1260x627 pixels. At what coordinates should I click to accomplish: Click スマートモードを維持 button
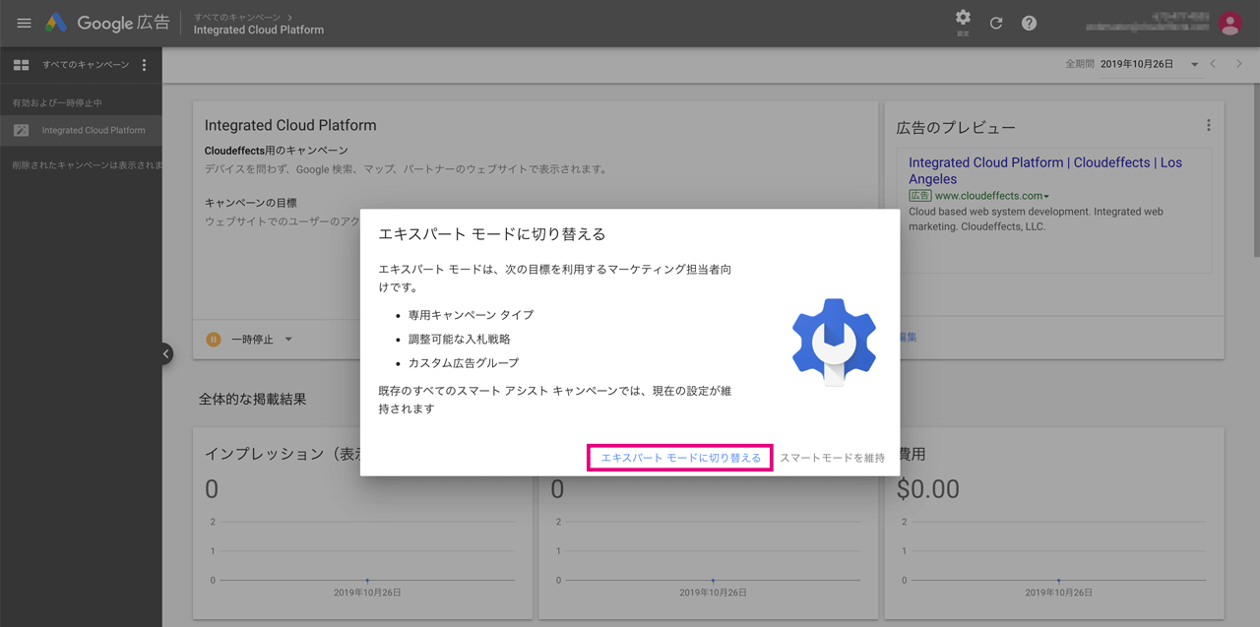(832, 458)
